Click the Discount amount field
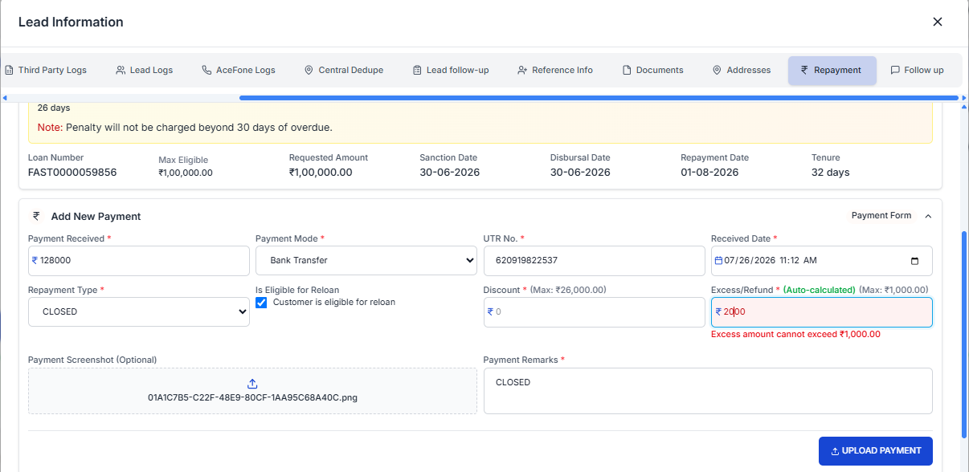 point(595,312)
